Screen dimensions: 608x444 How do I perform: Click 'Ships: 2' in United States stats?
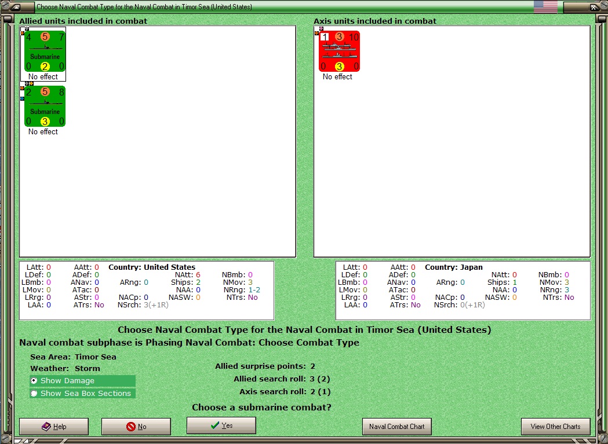[185, 282]
